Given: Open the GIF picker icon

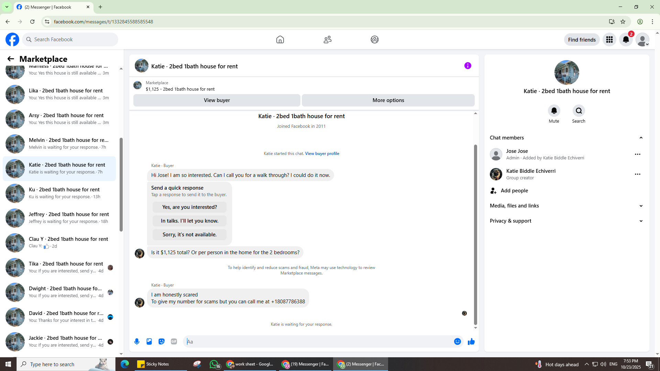Looking at the screenshot, I should click(x=174, y=341).
